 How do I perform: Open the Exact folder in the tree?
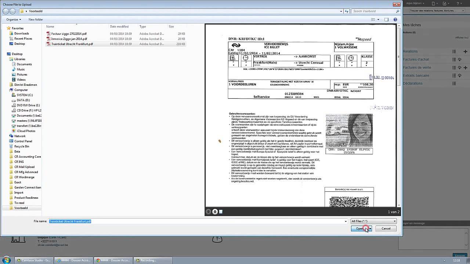(x=18, y=182)
